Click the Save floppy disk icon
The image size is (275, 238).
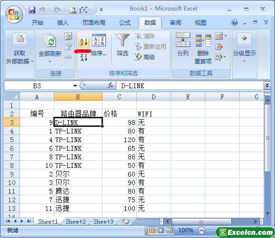point(32,10)
